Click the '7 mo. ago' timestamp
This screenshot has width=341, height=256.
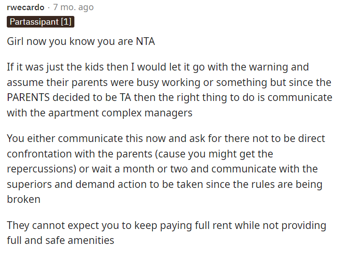point(73,7)
